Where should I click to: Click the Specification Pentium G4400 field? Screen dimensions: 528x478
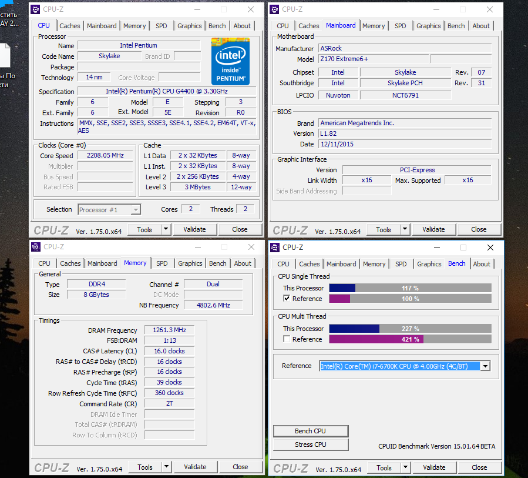point(167,91)
